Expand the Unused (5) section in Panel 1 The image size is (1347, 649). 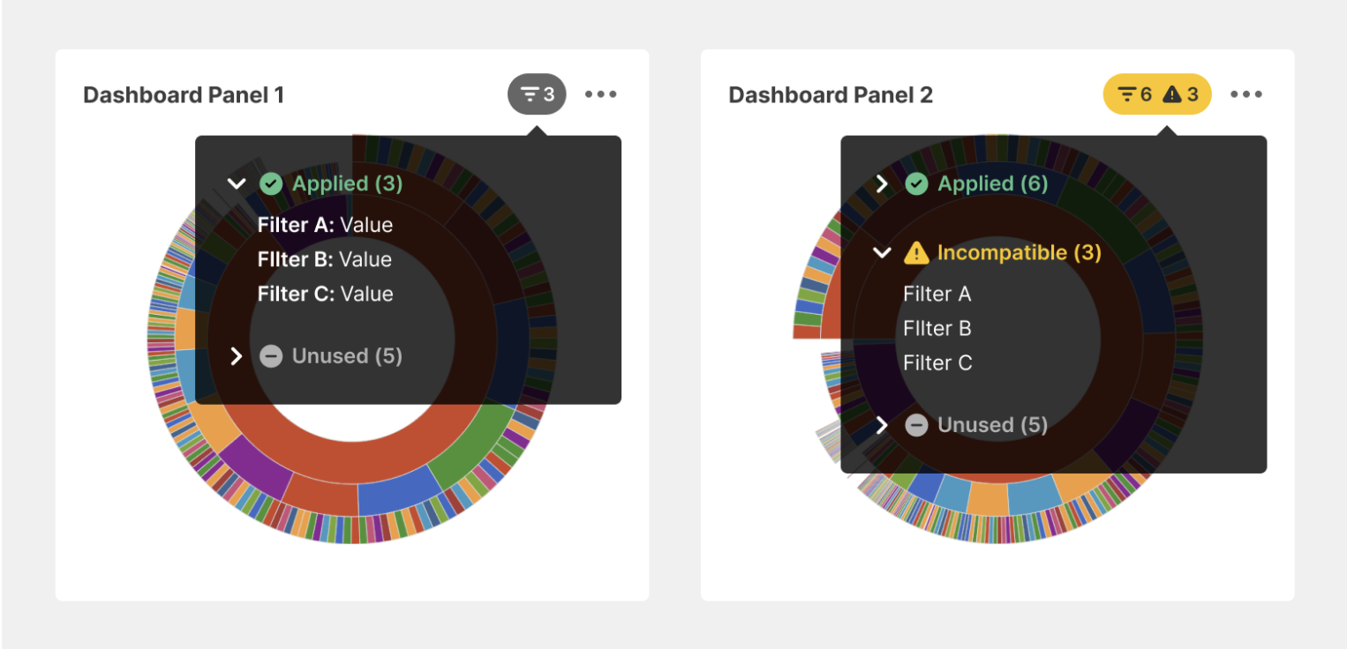[236, 356]
